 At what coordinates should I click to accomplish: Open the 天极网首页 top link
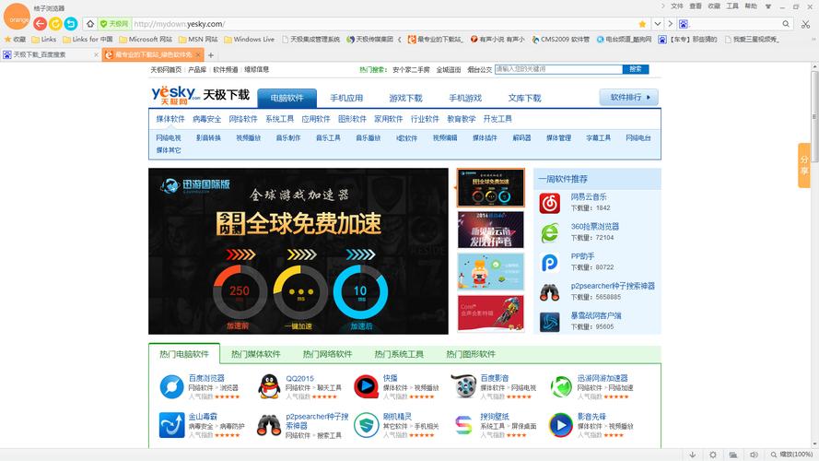(166, 69)
